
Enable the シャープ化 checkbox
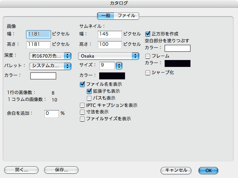point(148,73)
